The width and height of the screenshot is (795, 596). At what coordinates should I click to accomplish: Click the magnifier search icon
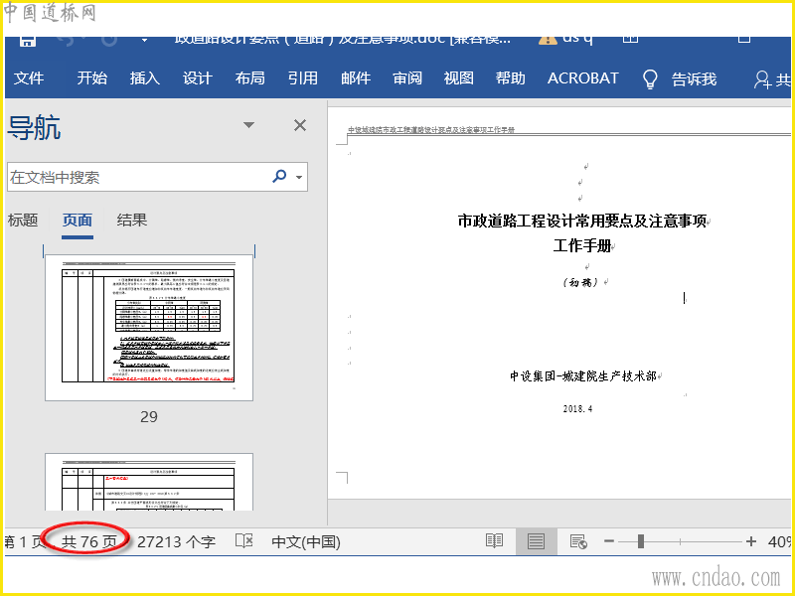coord(279,177)
